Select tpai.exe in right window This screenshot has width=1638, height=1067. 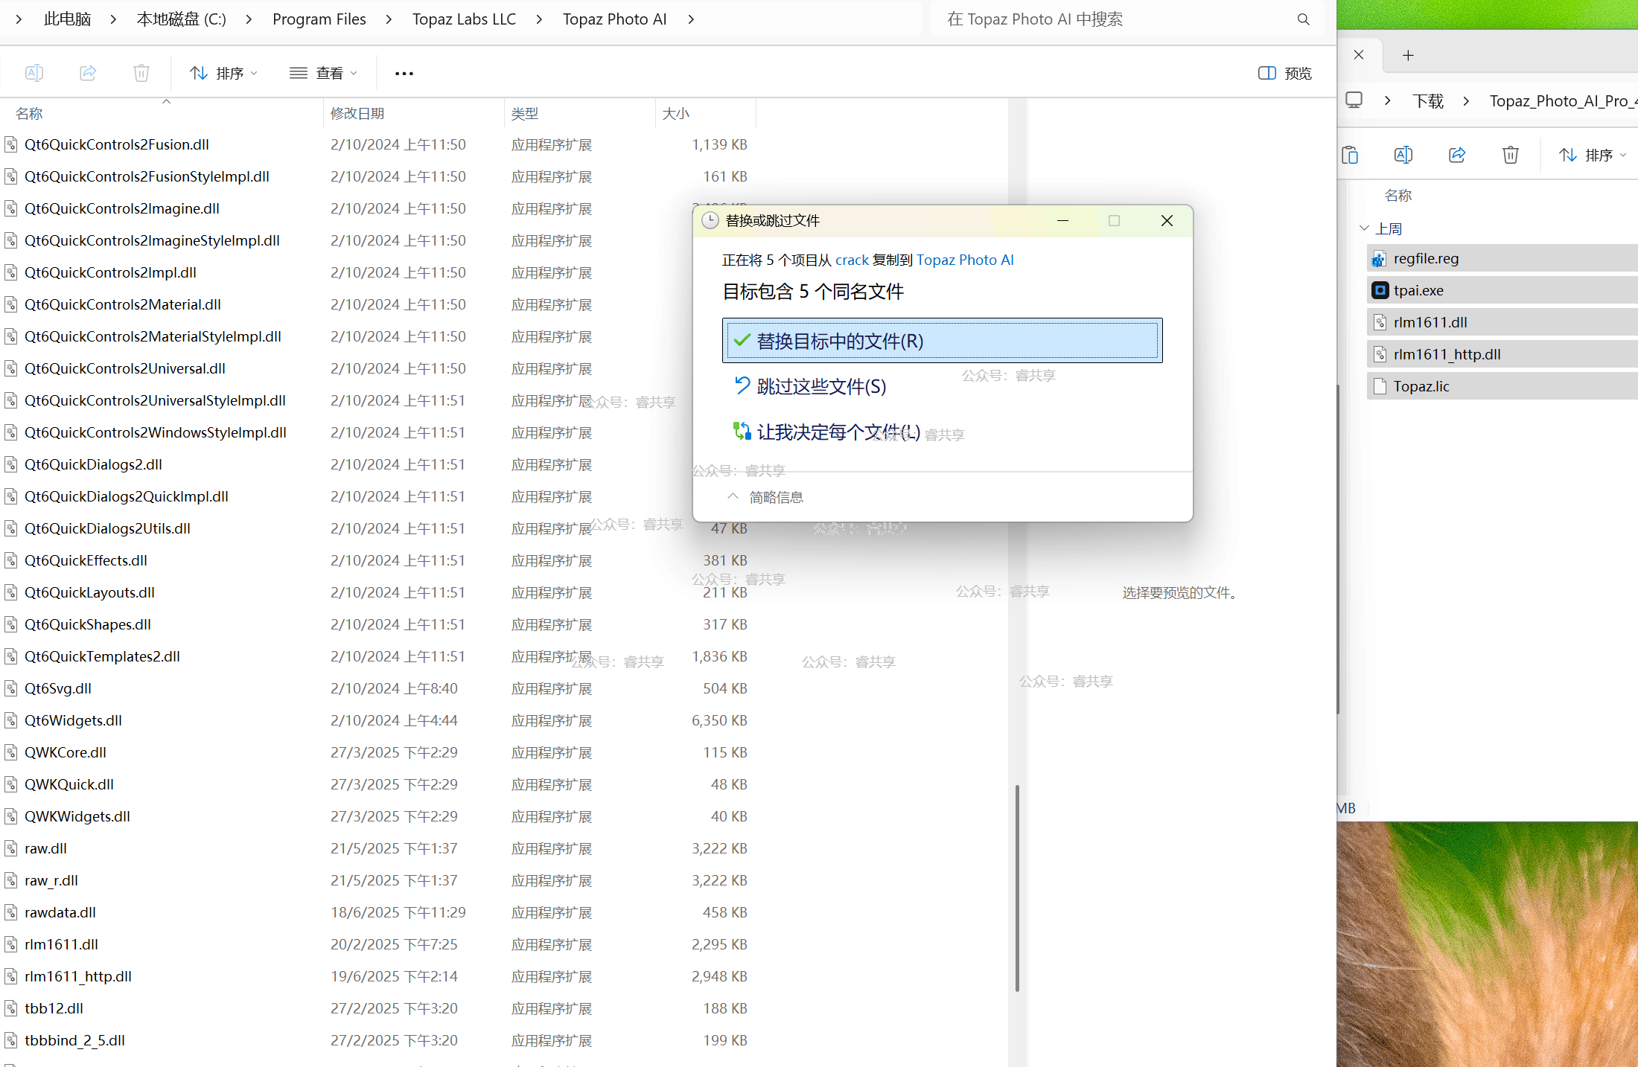[x=1502, y=290]
